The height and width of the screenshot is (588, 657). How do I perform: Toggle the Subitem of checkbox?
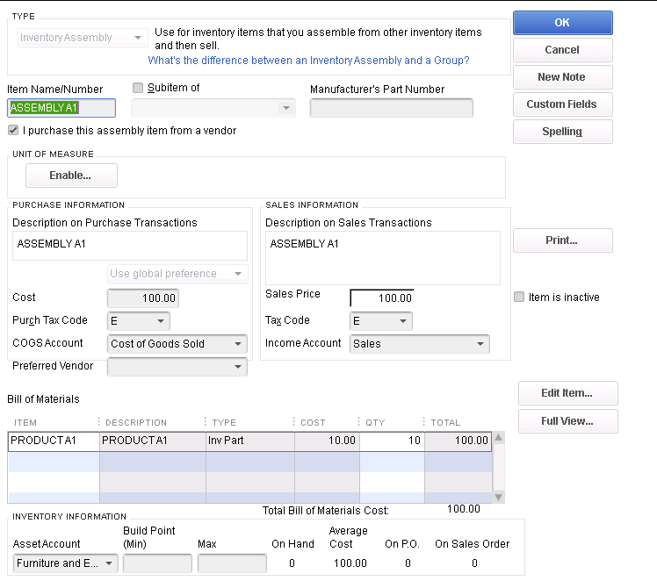(138, 88)
